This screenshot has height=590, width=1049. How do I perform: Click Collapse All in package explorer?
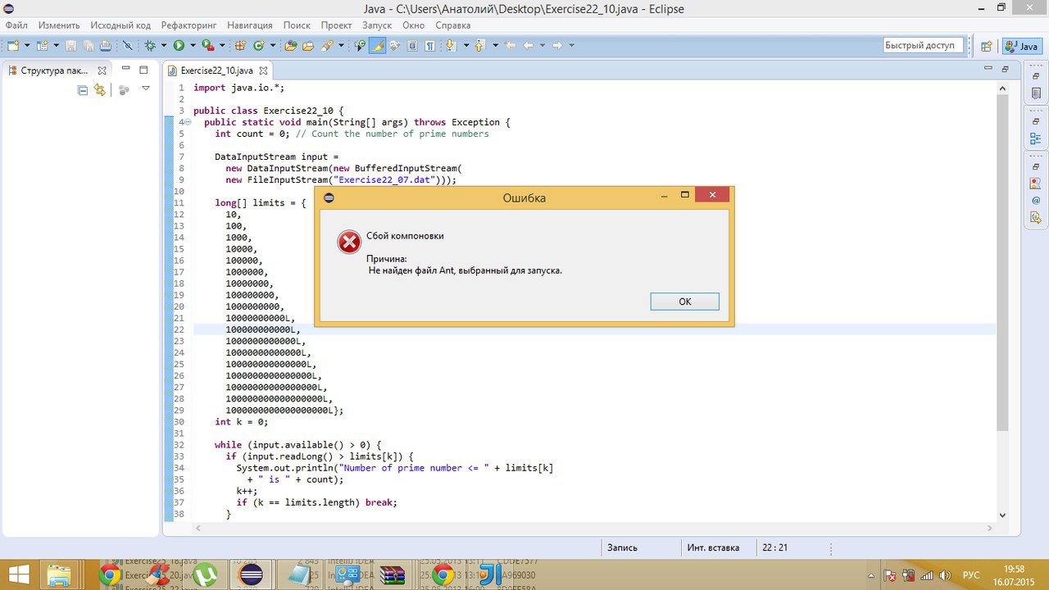pos(83,90)
